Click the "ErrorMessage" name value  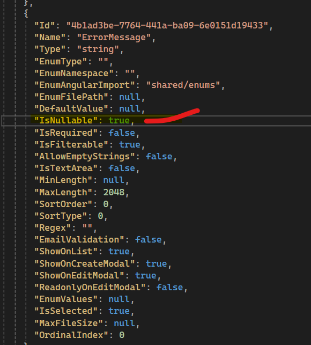114,38
